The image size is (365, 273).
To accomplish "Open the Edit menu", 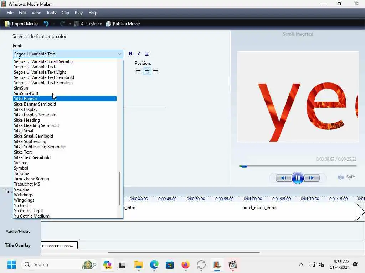I will 22,13.
